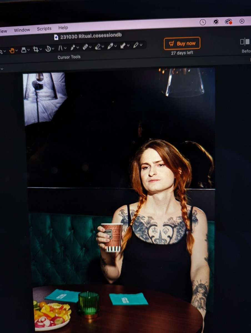The height and width of the screenshot is (333, 251).
Task: Select the Loupe cursor tool
Action: (24, 50)
